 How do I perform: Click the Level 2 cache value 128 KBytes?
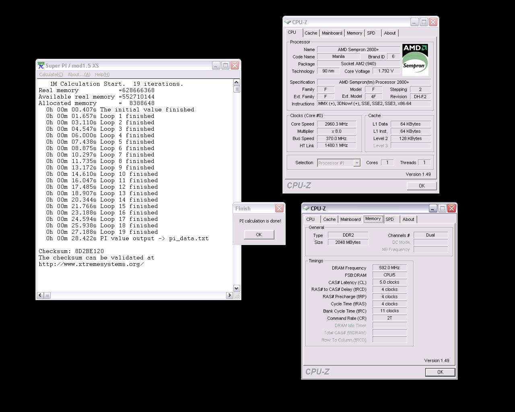point(410,138)
